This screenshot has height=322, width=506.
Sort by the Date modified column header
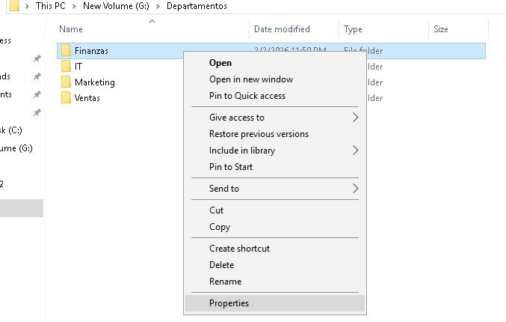(282, 29)
